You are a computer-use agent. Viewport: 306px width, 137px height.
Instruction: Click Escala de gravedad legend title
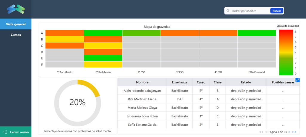click(x=288, y=26)
